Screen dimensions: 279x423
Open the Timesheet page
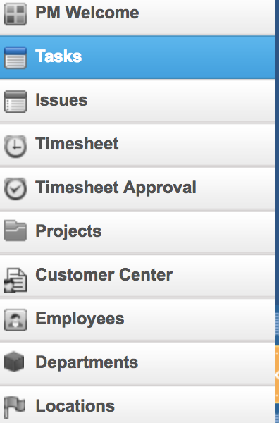pyautogui.click(x=137, y=145)
